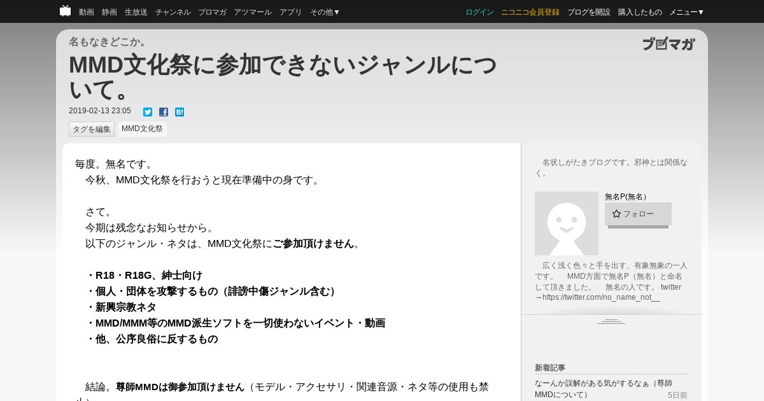Click the twitter URL in profile text
The image size is (764, 401).
(601, 297)
